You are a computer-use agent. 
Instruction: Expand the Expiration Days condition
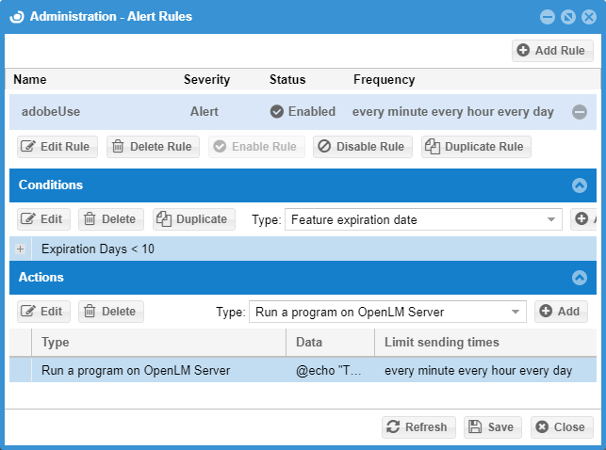21,249
